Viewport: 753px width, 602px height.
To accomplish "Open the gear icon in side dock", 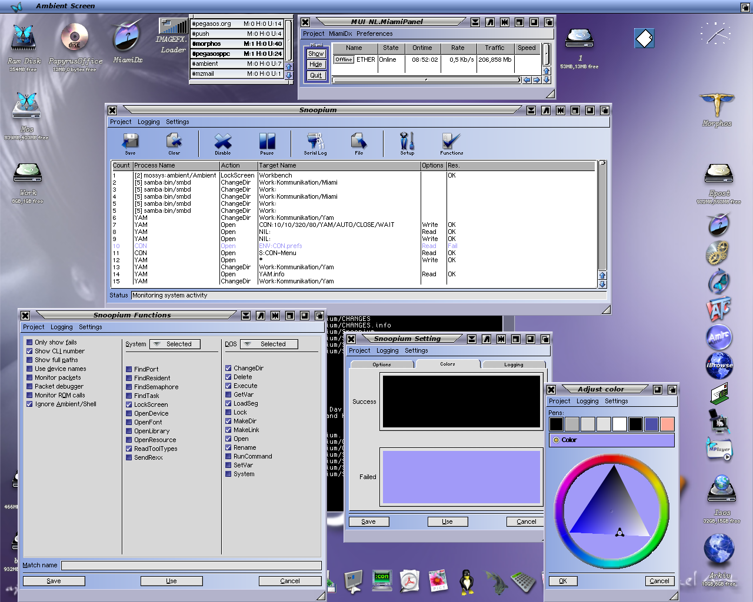I will point(718,253).
